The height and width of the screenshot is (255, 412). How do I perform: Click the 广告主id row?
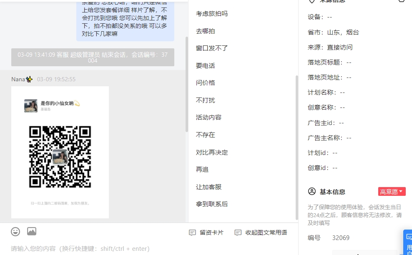[326, 122]
